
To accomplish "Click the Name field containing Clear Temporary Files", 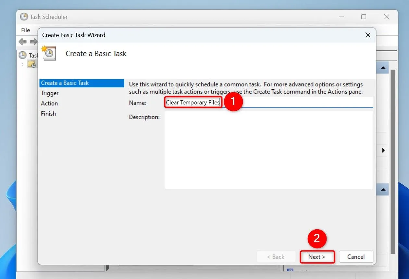I will [x=192, y=102].
